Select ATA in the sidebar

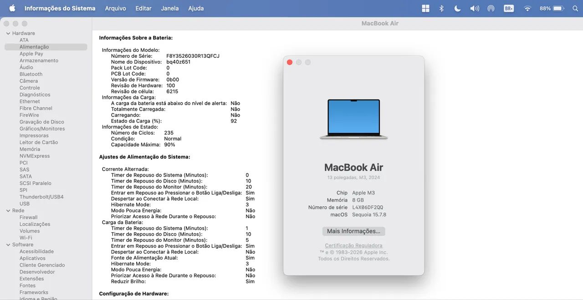[x=24, y=40]
